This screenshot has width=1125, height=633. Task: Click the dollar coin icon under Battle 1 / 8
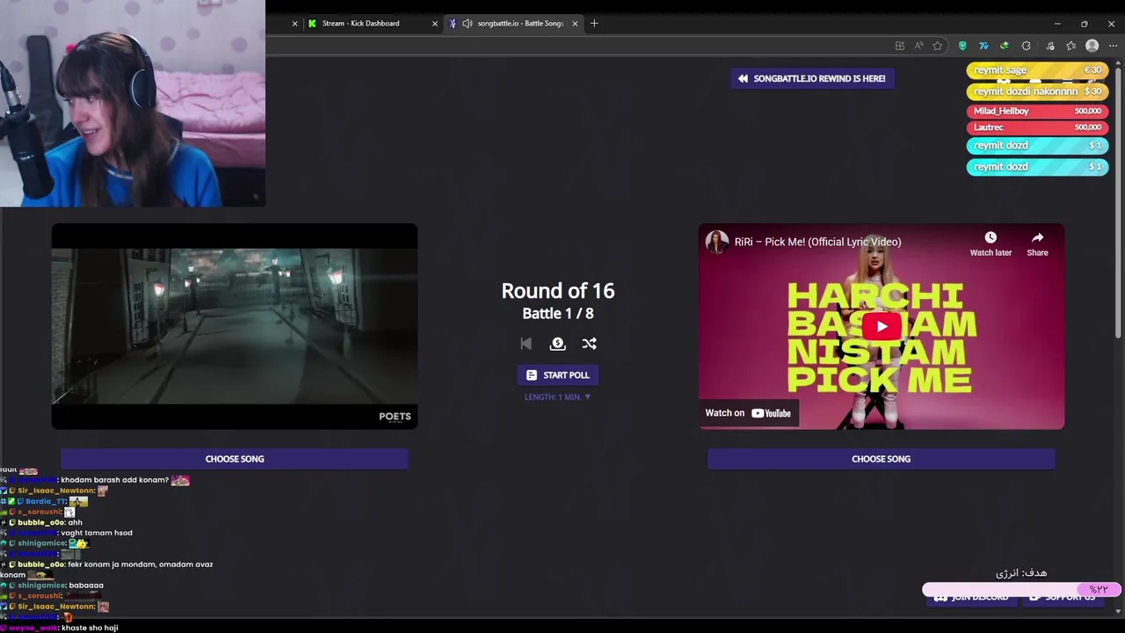point(557,344)
